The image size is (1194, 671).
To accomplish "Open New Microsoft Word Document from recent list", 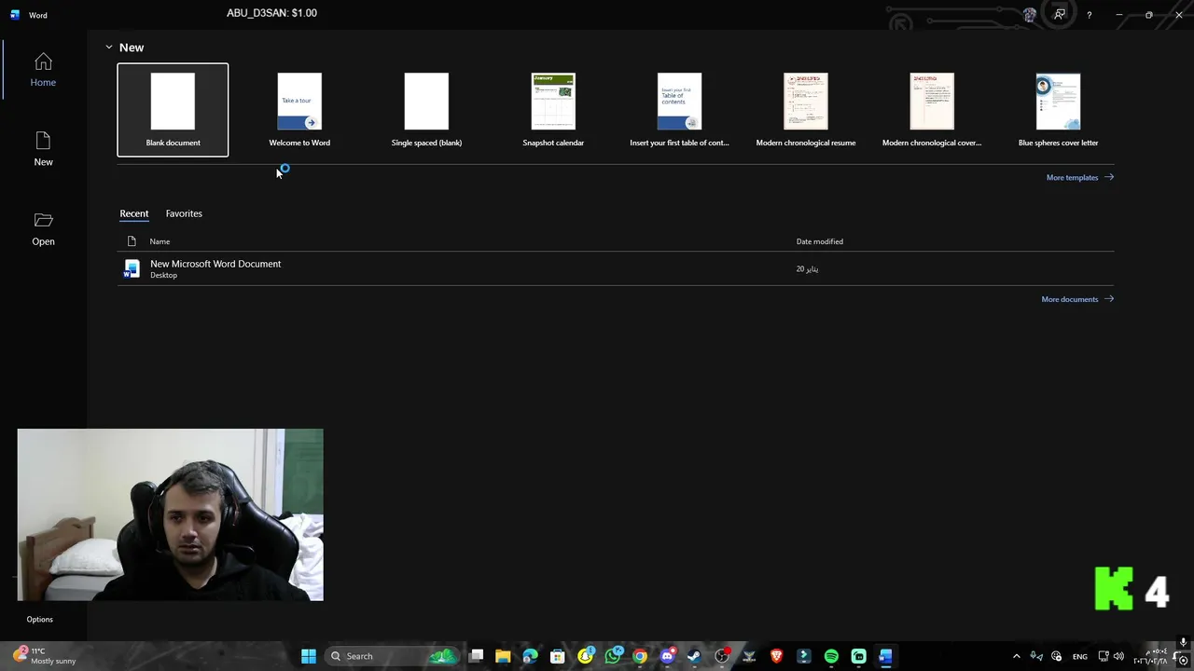I will (616, 268).
